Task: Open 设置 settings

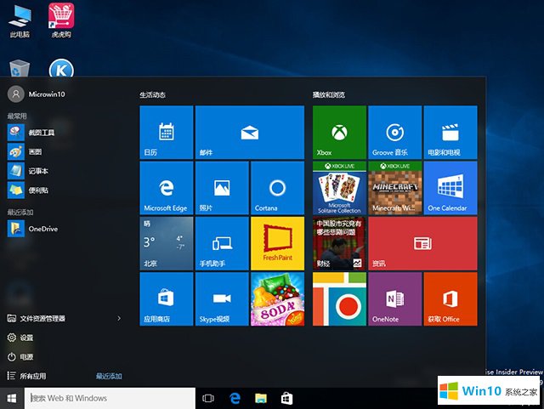Action: click(x=20, y=338)
